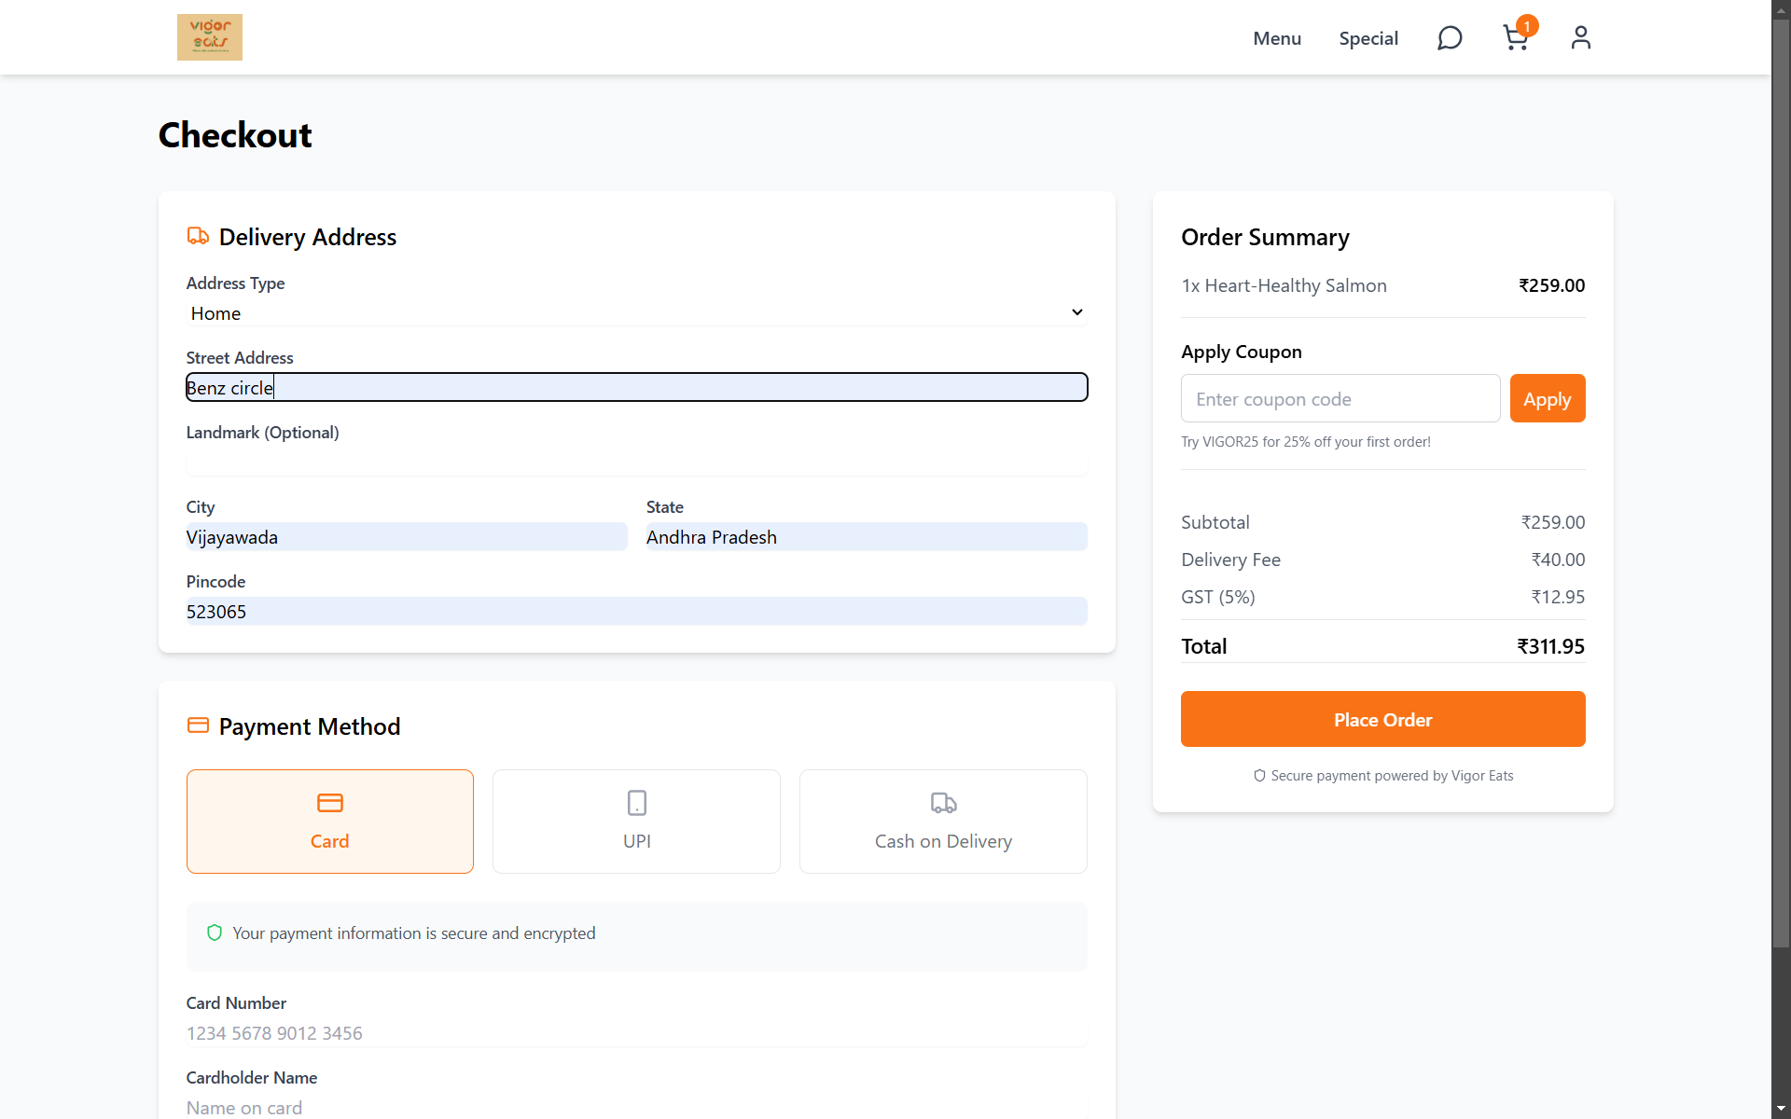
Task: Open the Special nav item
Action: pyautogui.click(x=1368, y=38)
